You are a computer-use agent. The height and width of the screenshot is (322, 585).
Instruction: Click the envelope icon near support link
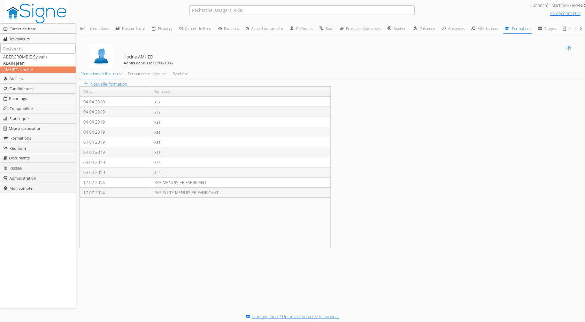(248, 316)
